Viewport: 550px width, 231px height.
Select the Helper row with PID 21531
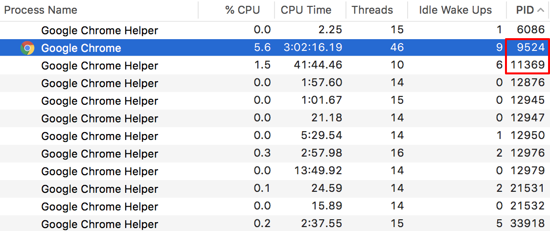click(x=275, y=189)
